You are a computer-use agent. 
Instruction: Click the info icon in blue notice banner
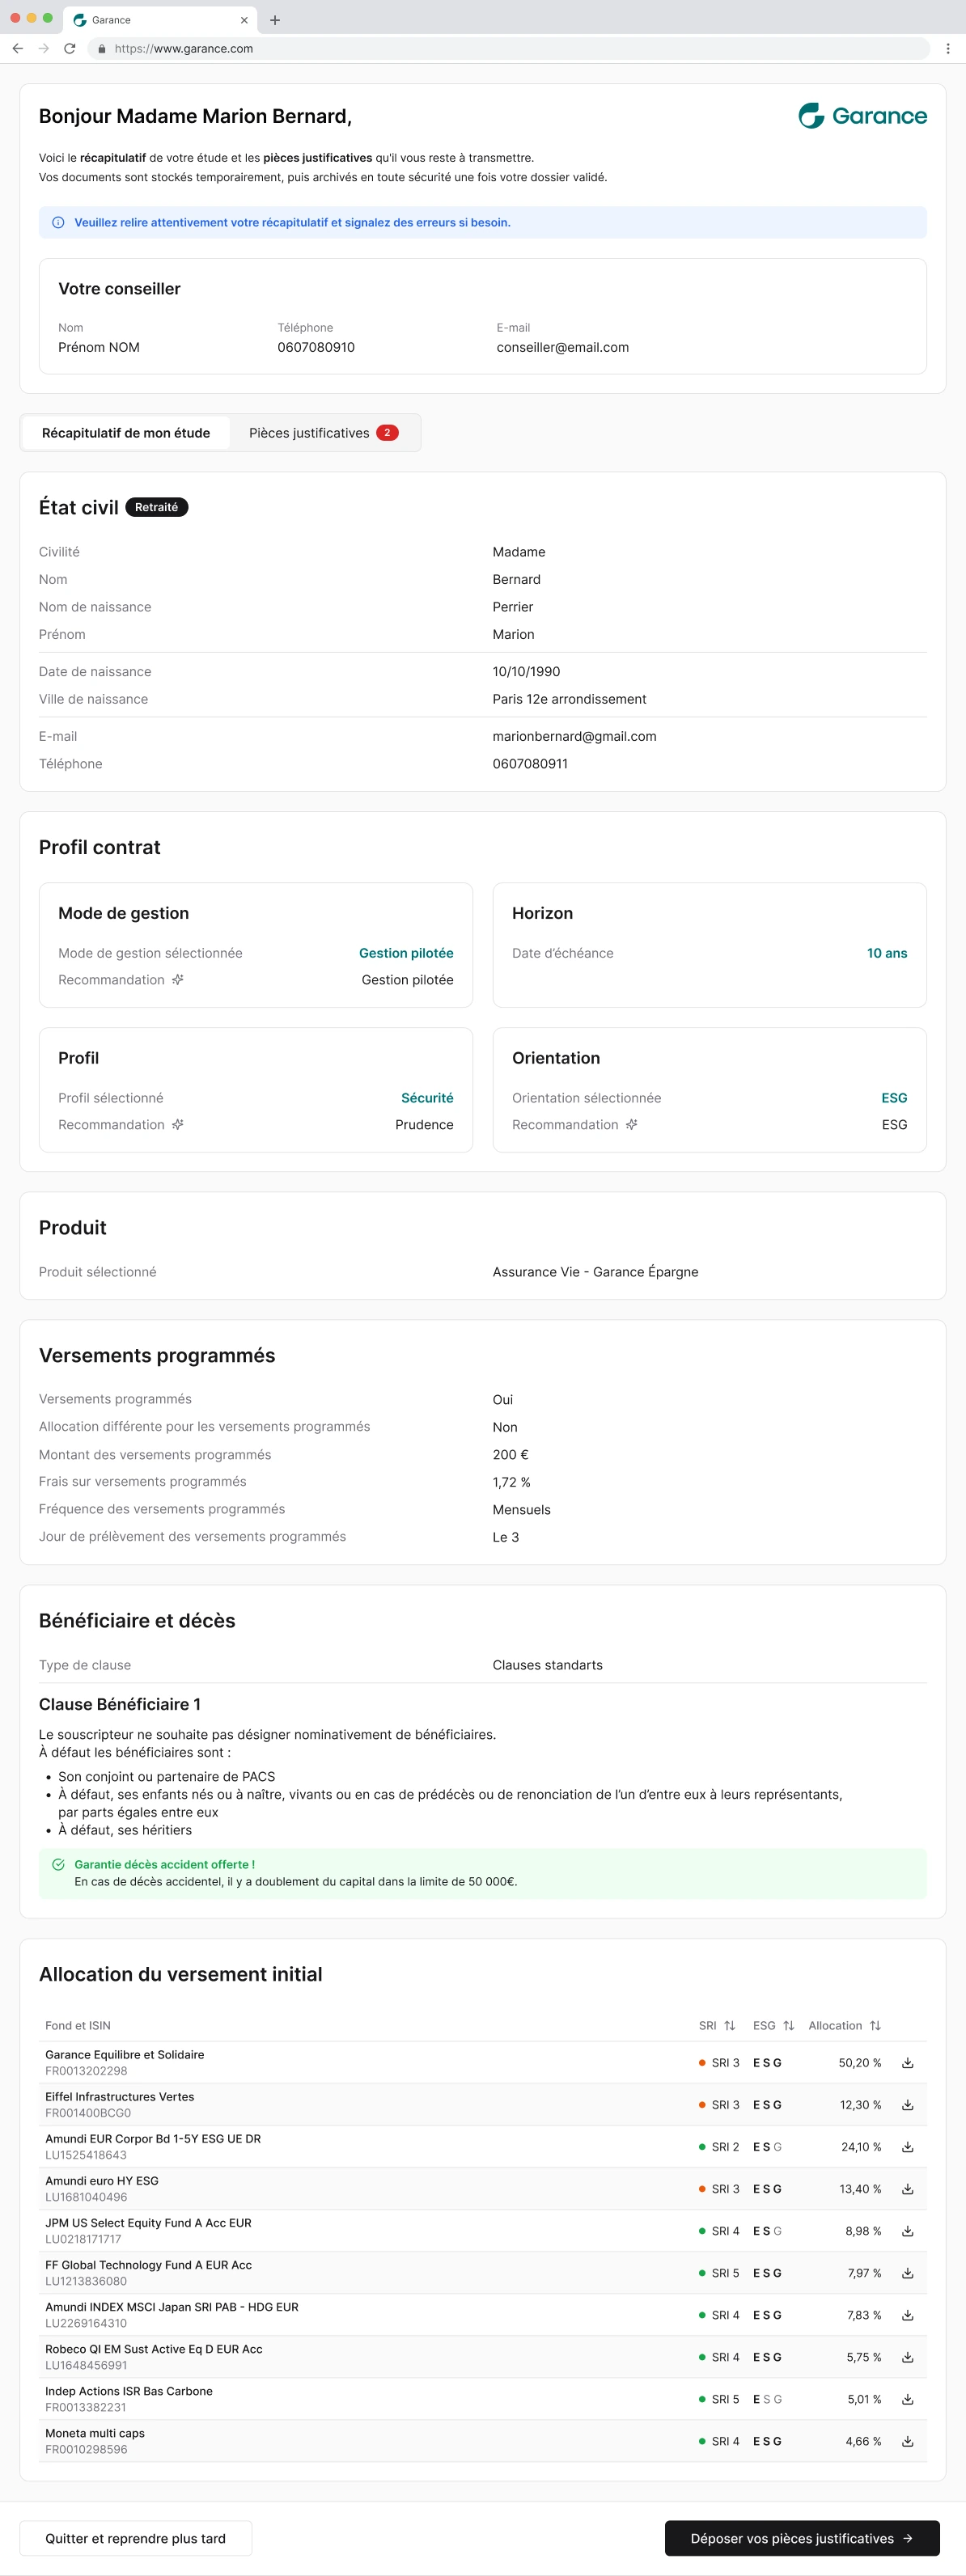click(58, 223)
